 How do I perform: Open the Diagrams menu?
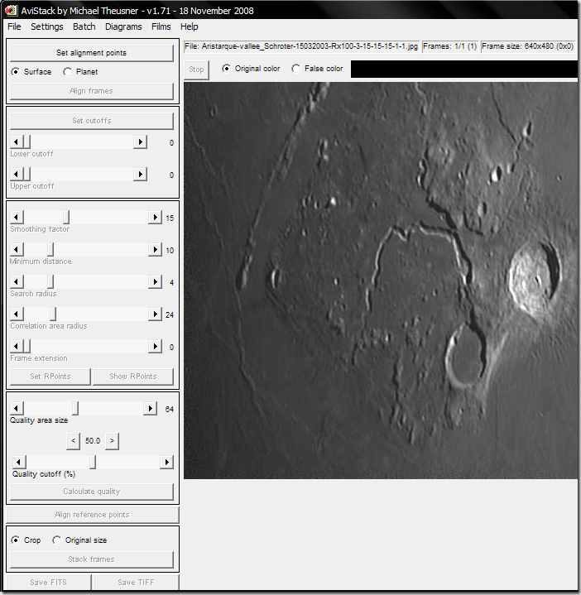tap(123, 26)
